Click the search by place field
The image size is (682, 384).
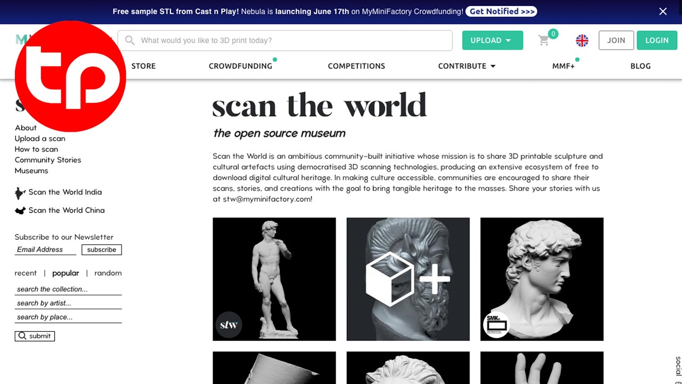point(68,317)
